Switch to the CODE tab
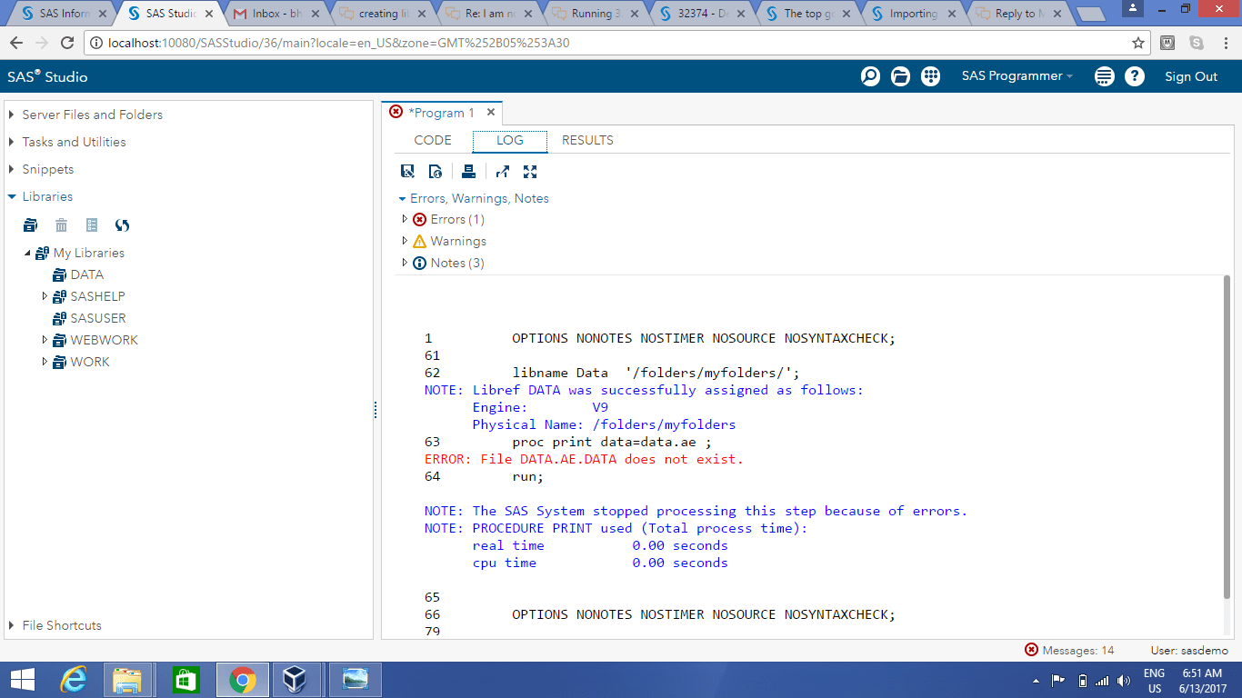Viewport: 1242px width, 698px height. click(x=433, y=141)
